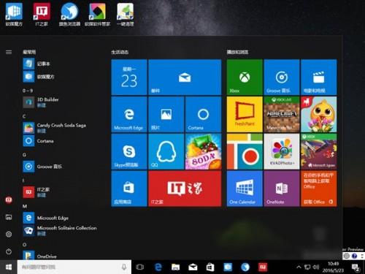Viewport: 365px width, 274px height.
Task: Open the Mail tile with envelope
Action: [185, 77]
